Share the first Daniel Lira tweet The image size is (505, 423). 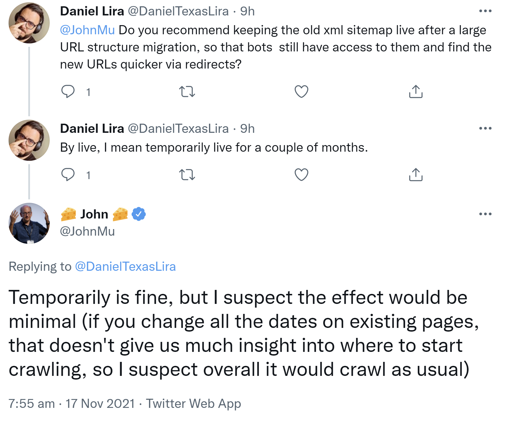pyautogui.click(x=416, y=92)
